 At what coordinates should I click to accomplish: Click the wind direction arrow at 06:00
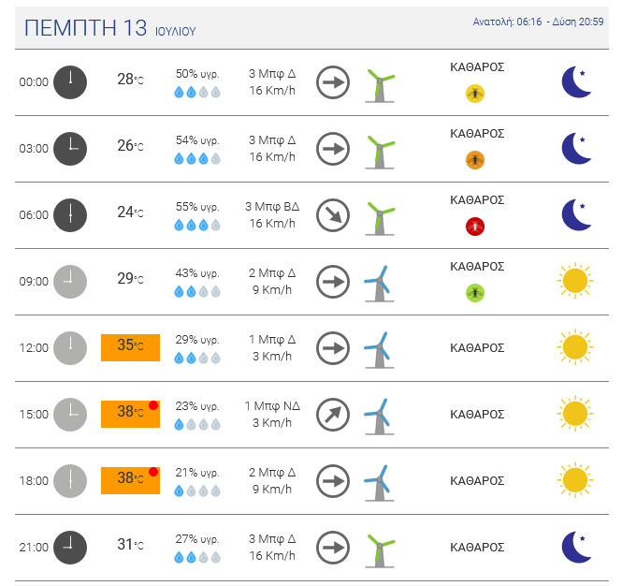332,215
